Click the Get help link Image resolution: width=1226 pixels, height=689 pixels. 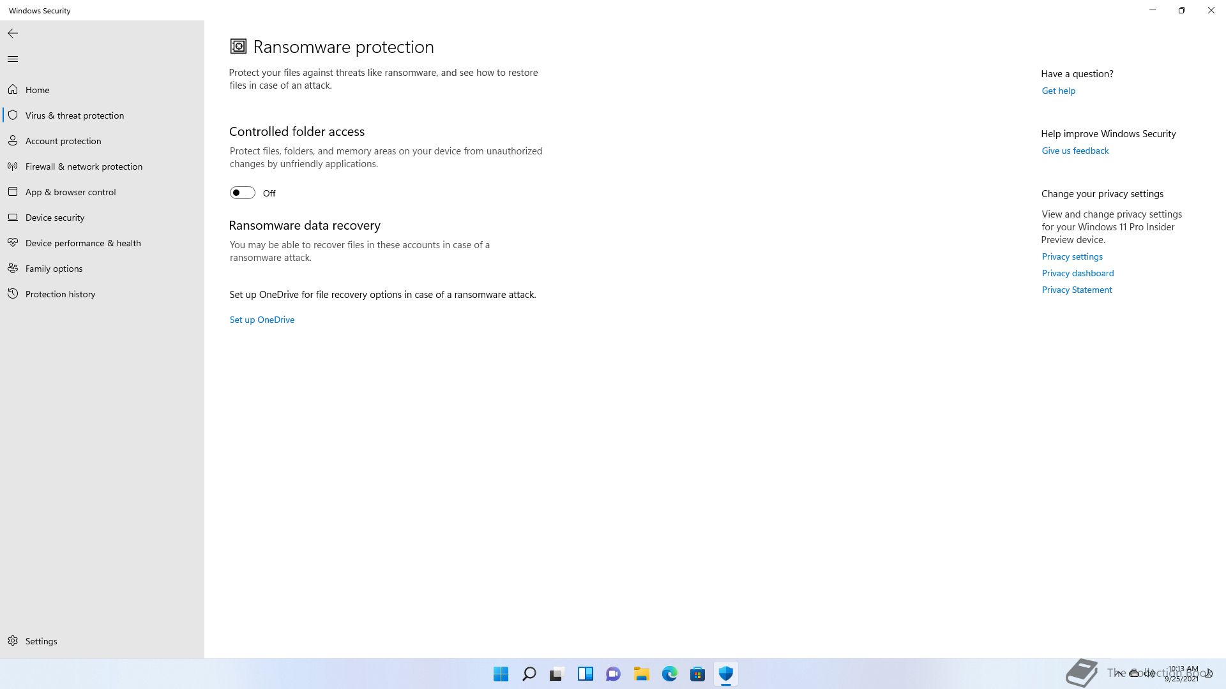pos(1059,91)
